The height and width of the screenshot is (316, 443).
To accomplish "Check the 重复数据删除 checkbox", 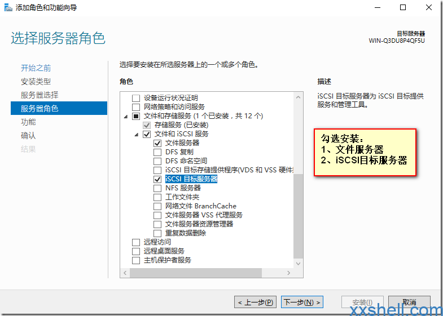I will (x=157, y=233).
